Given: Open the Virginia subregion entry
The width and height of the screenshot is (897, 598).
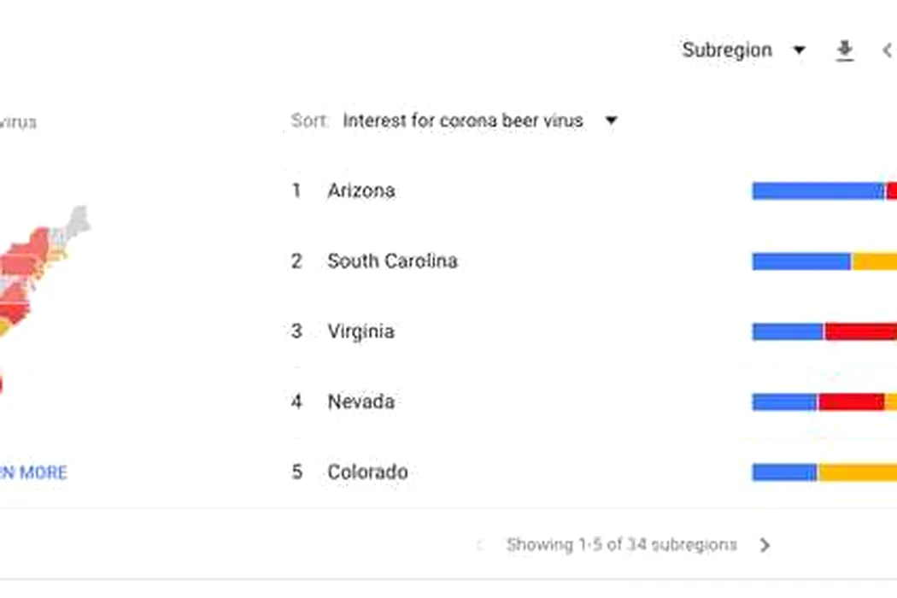Looking at the screenshot, I should (x=361, y=331).
